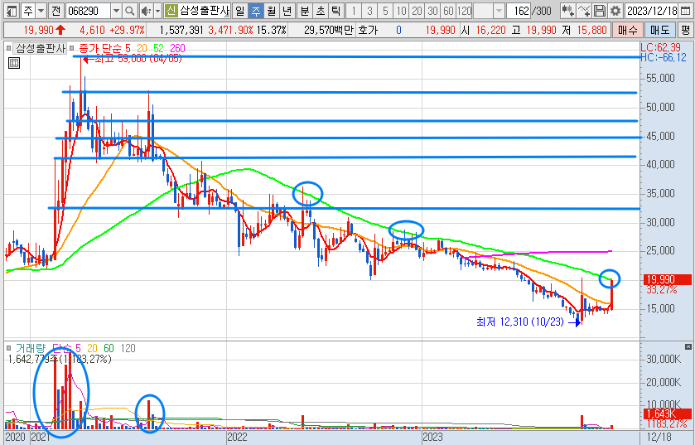Select interval 20 button
Image resolution: width=695 pixels, height=445 pixels.
417,11
